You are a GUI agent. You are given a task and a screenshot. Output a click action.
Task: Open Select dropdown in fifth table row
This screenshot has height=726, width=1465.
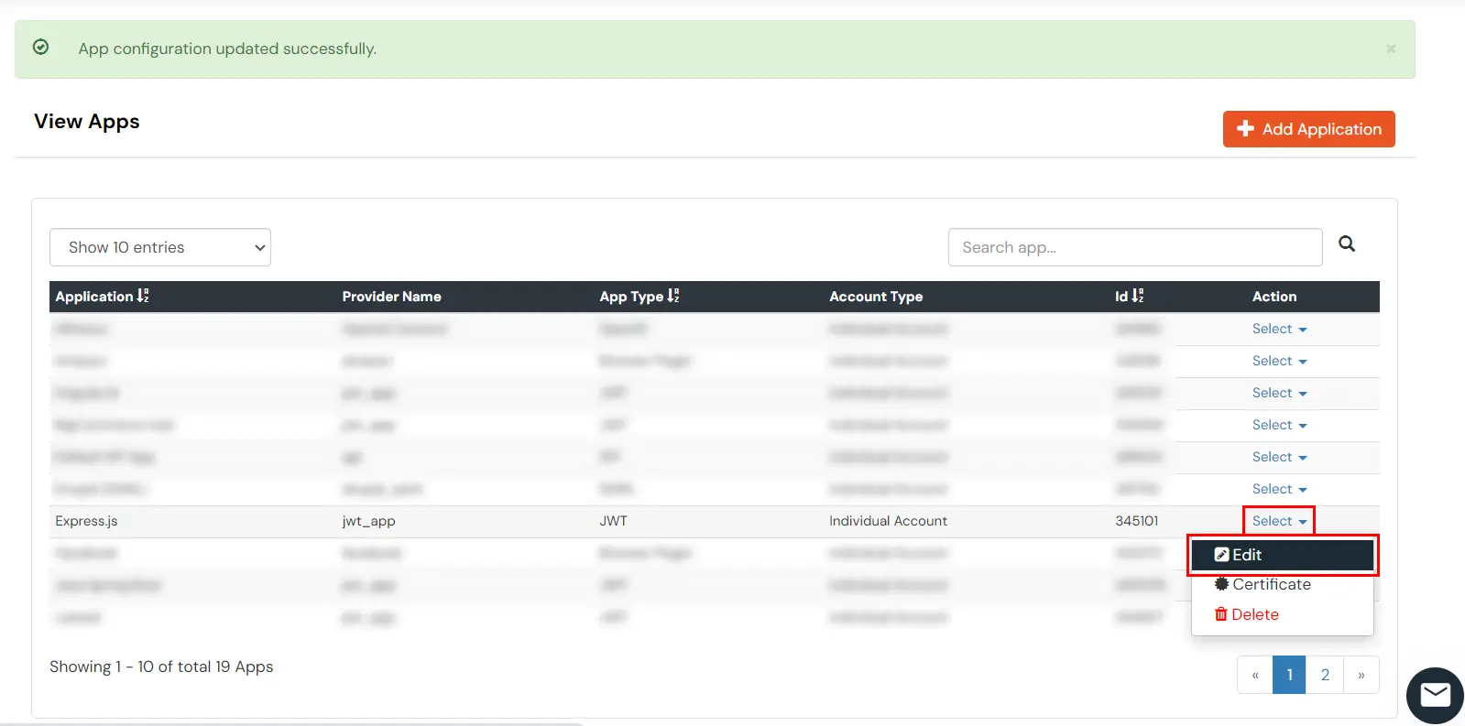point(1279,457)
